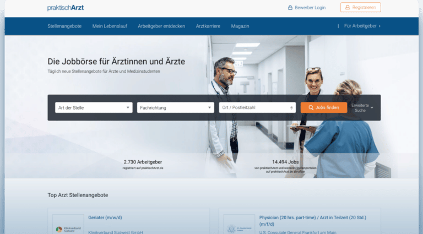This screenshot has height=234, width=423.
Task: Click the Erweiterte Suche chevron arrow
Action: 372,107
